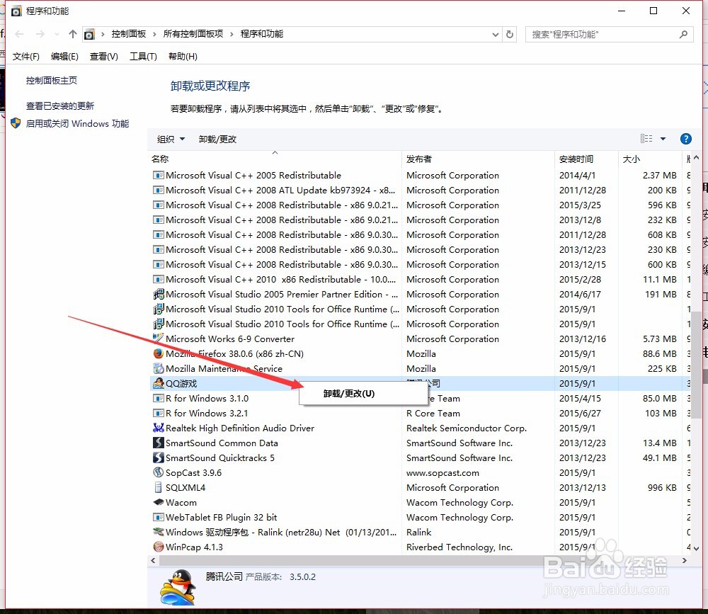The height and width of the screenshot is (614, 708).
Task: Select Microsoft Visual C++ 2005 Redistributable row
Action: click(x=419, y=176)
